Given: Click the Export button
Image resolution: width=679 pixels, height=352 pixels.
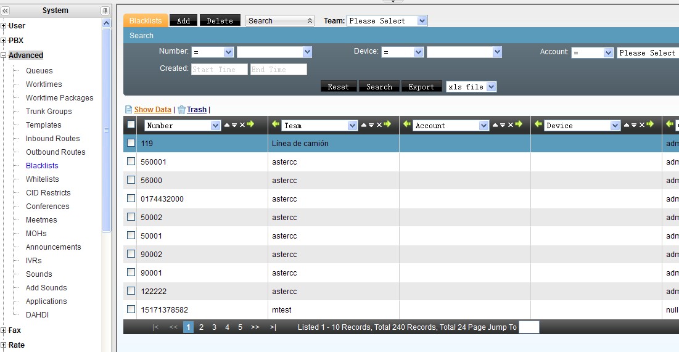Looking at the screenshot, I should 421,87.
